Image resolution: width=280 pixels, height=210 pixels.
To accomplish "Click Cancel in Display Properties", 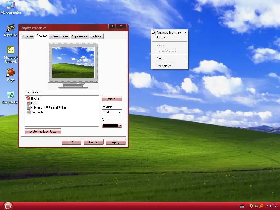I will point(94,142).
